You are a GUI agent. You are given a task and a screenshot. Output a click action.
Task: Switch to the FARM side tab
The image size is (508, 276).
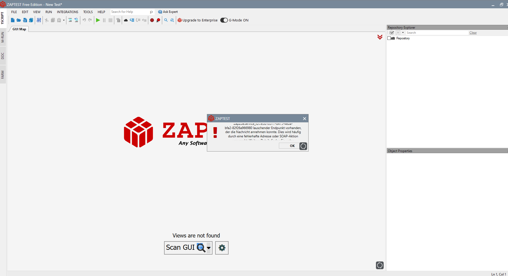[2, 75]
